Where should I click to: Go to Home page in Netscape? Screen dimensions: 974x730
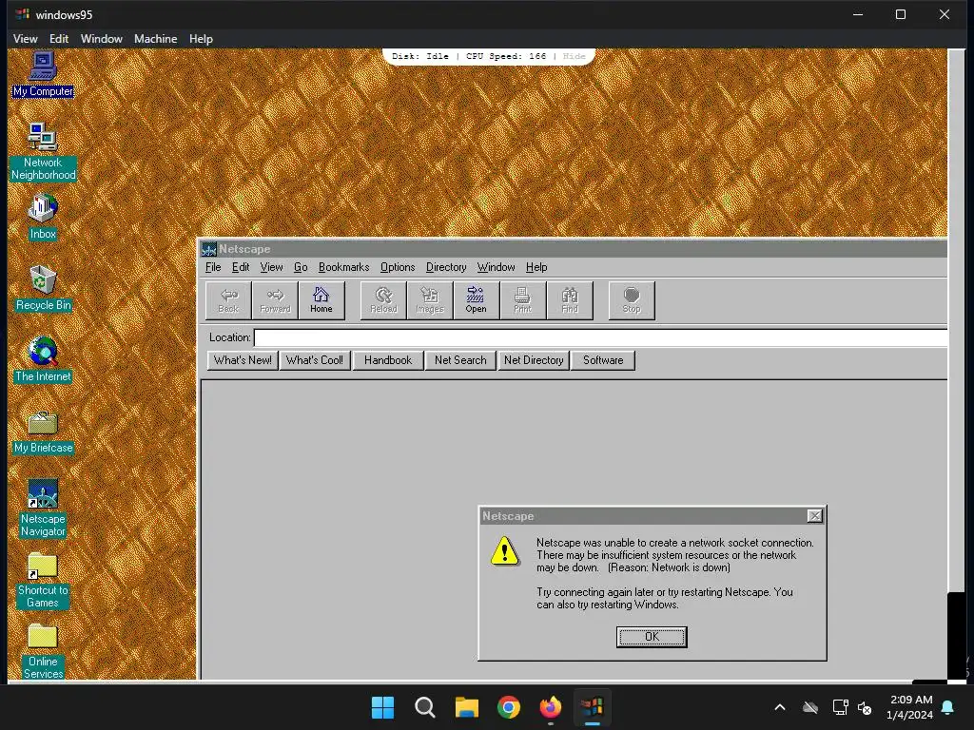[x=321, y=300]
